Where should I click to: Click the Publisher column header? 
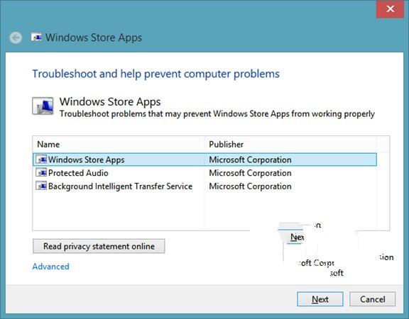click(290, 145)
